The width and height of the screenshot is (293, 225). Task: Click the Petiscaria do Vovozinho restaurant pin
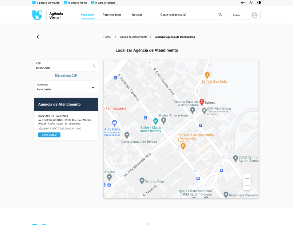(x=183, y=146)
